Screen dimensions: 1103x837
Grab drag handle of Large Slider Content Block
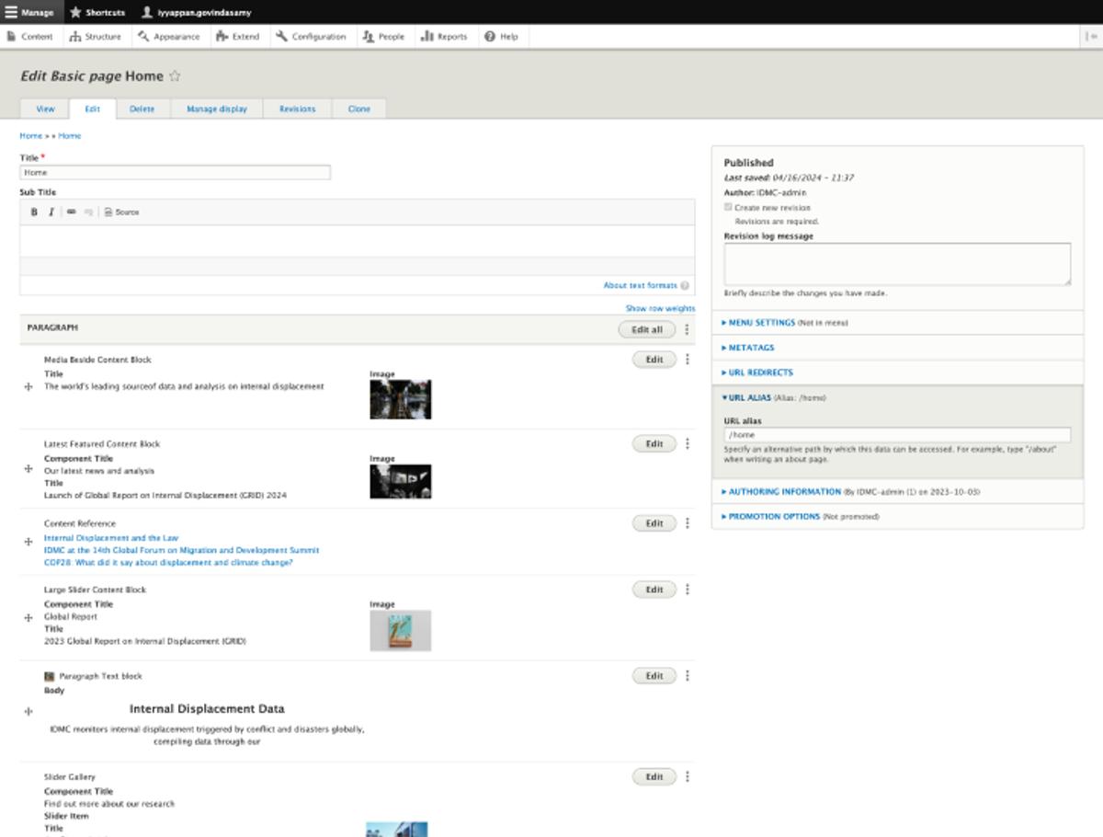(28, 618)
